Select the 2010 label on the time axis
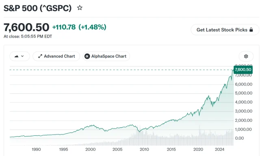This screenshot has height=156, width=260. coord(144,150)
